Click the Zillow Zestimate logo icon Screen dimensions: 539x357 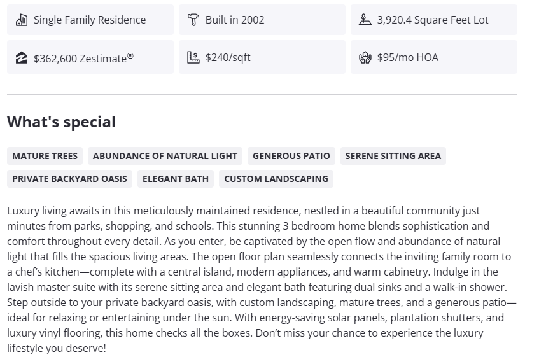point(22,58)
